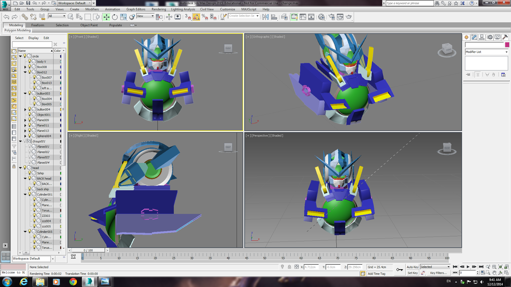This screenshot has height=287, width=511.
Task: Open the Curve Editor
Action: [x=303, y=17]
